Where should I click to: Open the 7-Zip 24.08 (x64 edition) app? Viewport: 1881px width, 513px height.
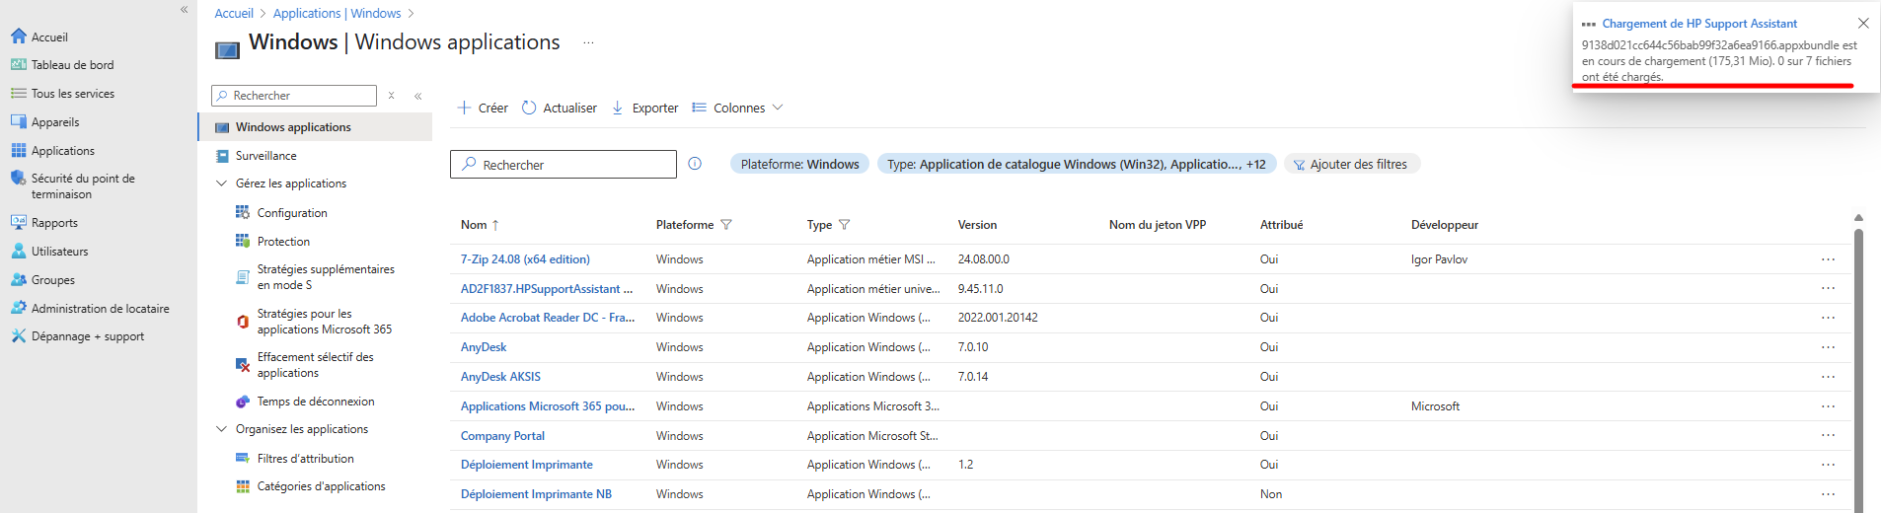(525, 259)
